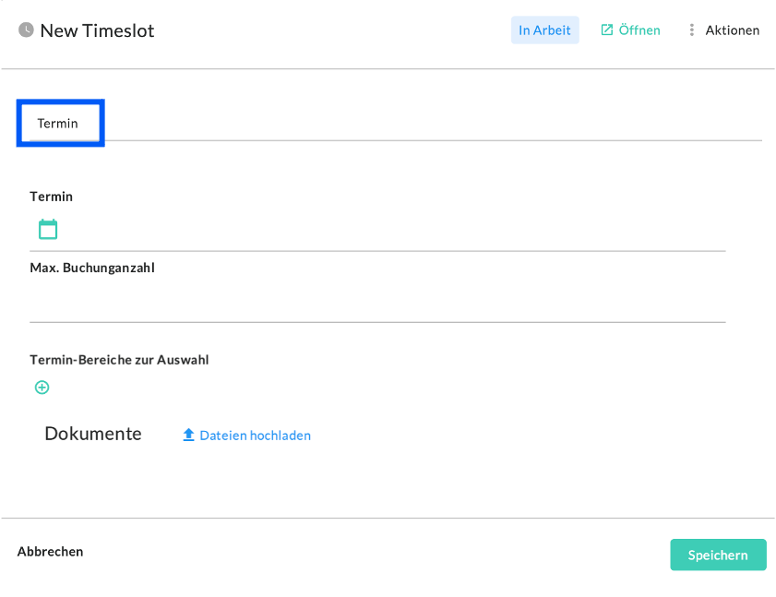Click the Dokumente section heading
776x597 pixels.
(93, 434)
